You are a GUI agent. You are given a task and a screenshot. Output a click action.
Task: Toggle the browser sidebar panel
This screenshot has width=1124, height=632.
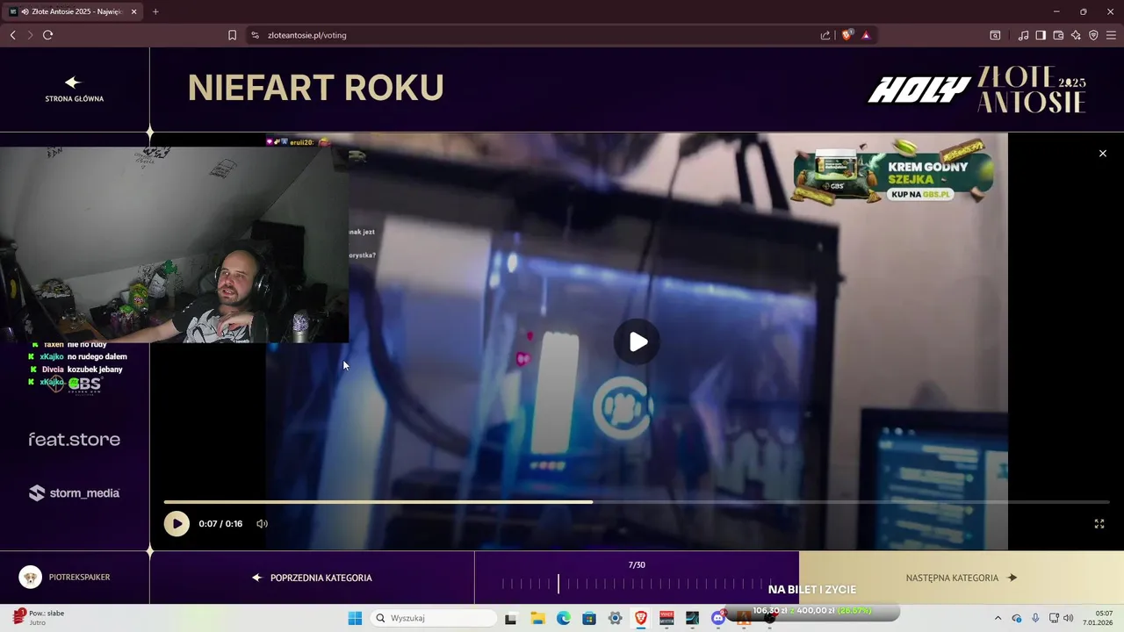(1041, 35)
